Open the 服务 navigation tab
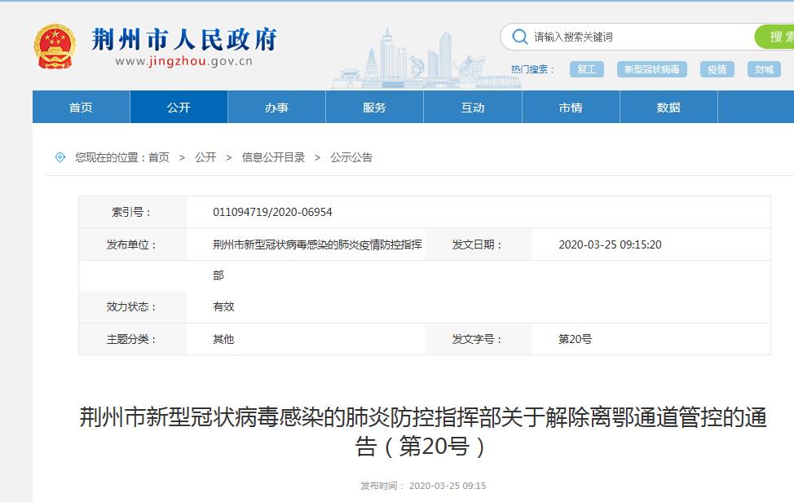Screen dimensions: 794x502 click(374, 108)
